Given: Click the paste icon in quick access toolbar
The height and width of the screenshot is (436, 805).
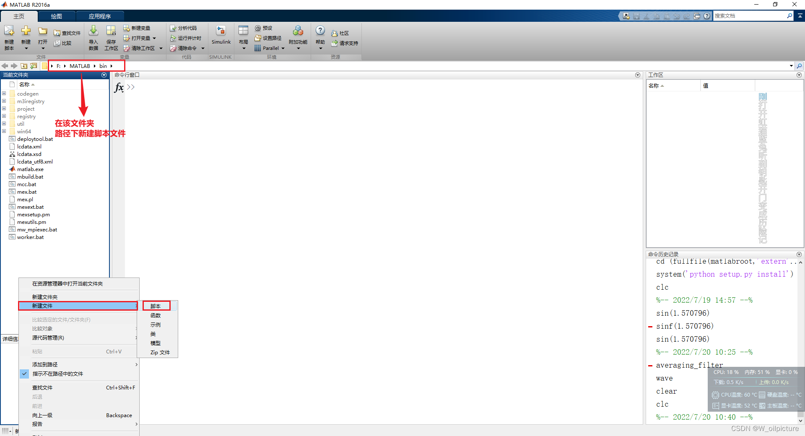Looking at the screenshot, I should (667, 16).
